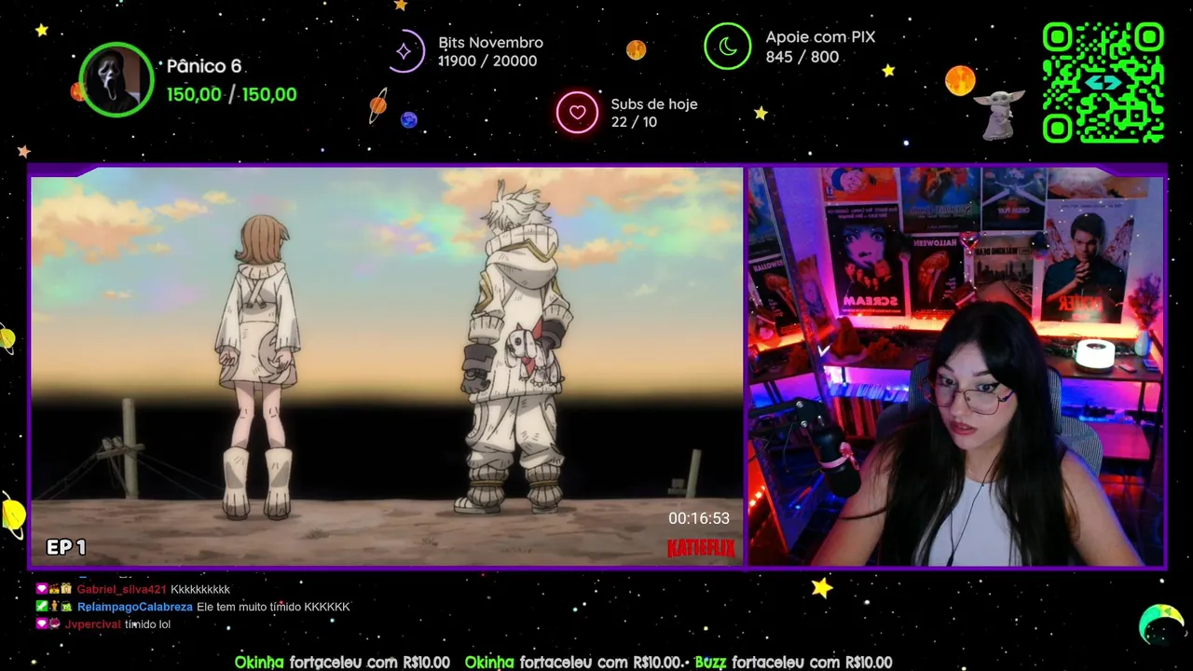1193x671 pixels.
Task: Click the Bits Novembro label
Action: click(490, 43)
